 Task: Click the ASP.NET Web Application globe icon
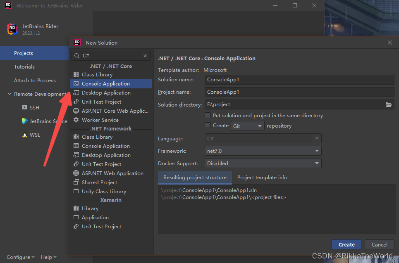[76, 173]
